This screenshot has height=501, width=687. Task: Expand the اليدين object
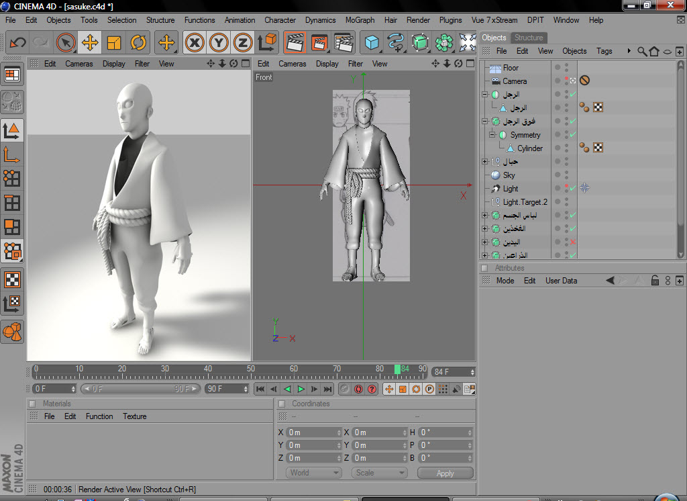pyautogui.click(x=484, y=242)
